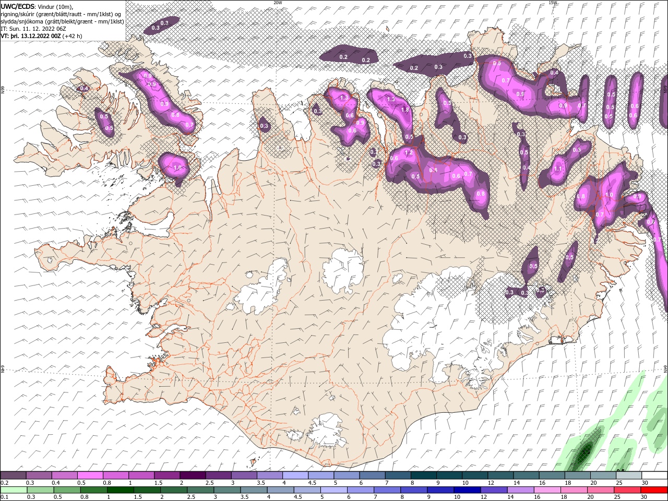
Task: Click the UWC/ECDS title text
Action: [18, 6]
